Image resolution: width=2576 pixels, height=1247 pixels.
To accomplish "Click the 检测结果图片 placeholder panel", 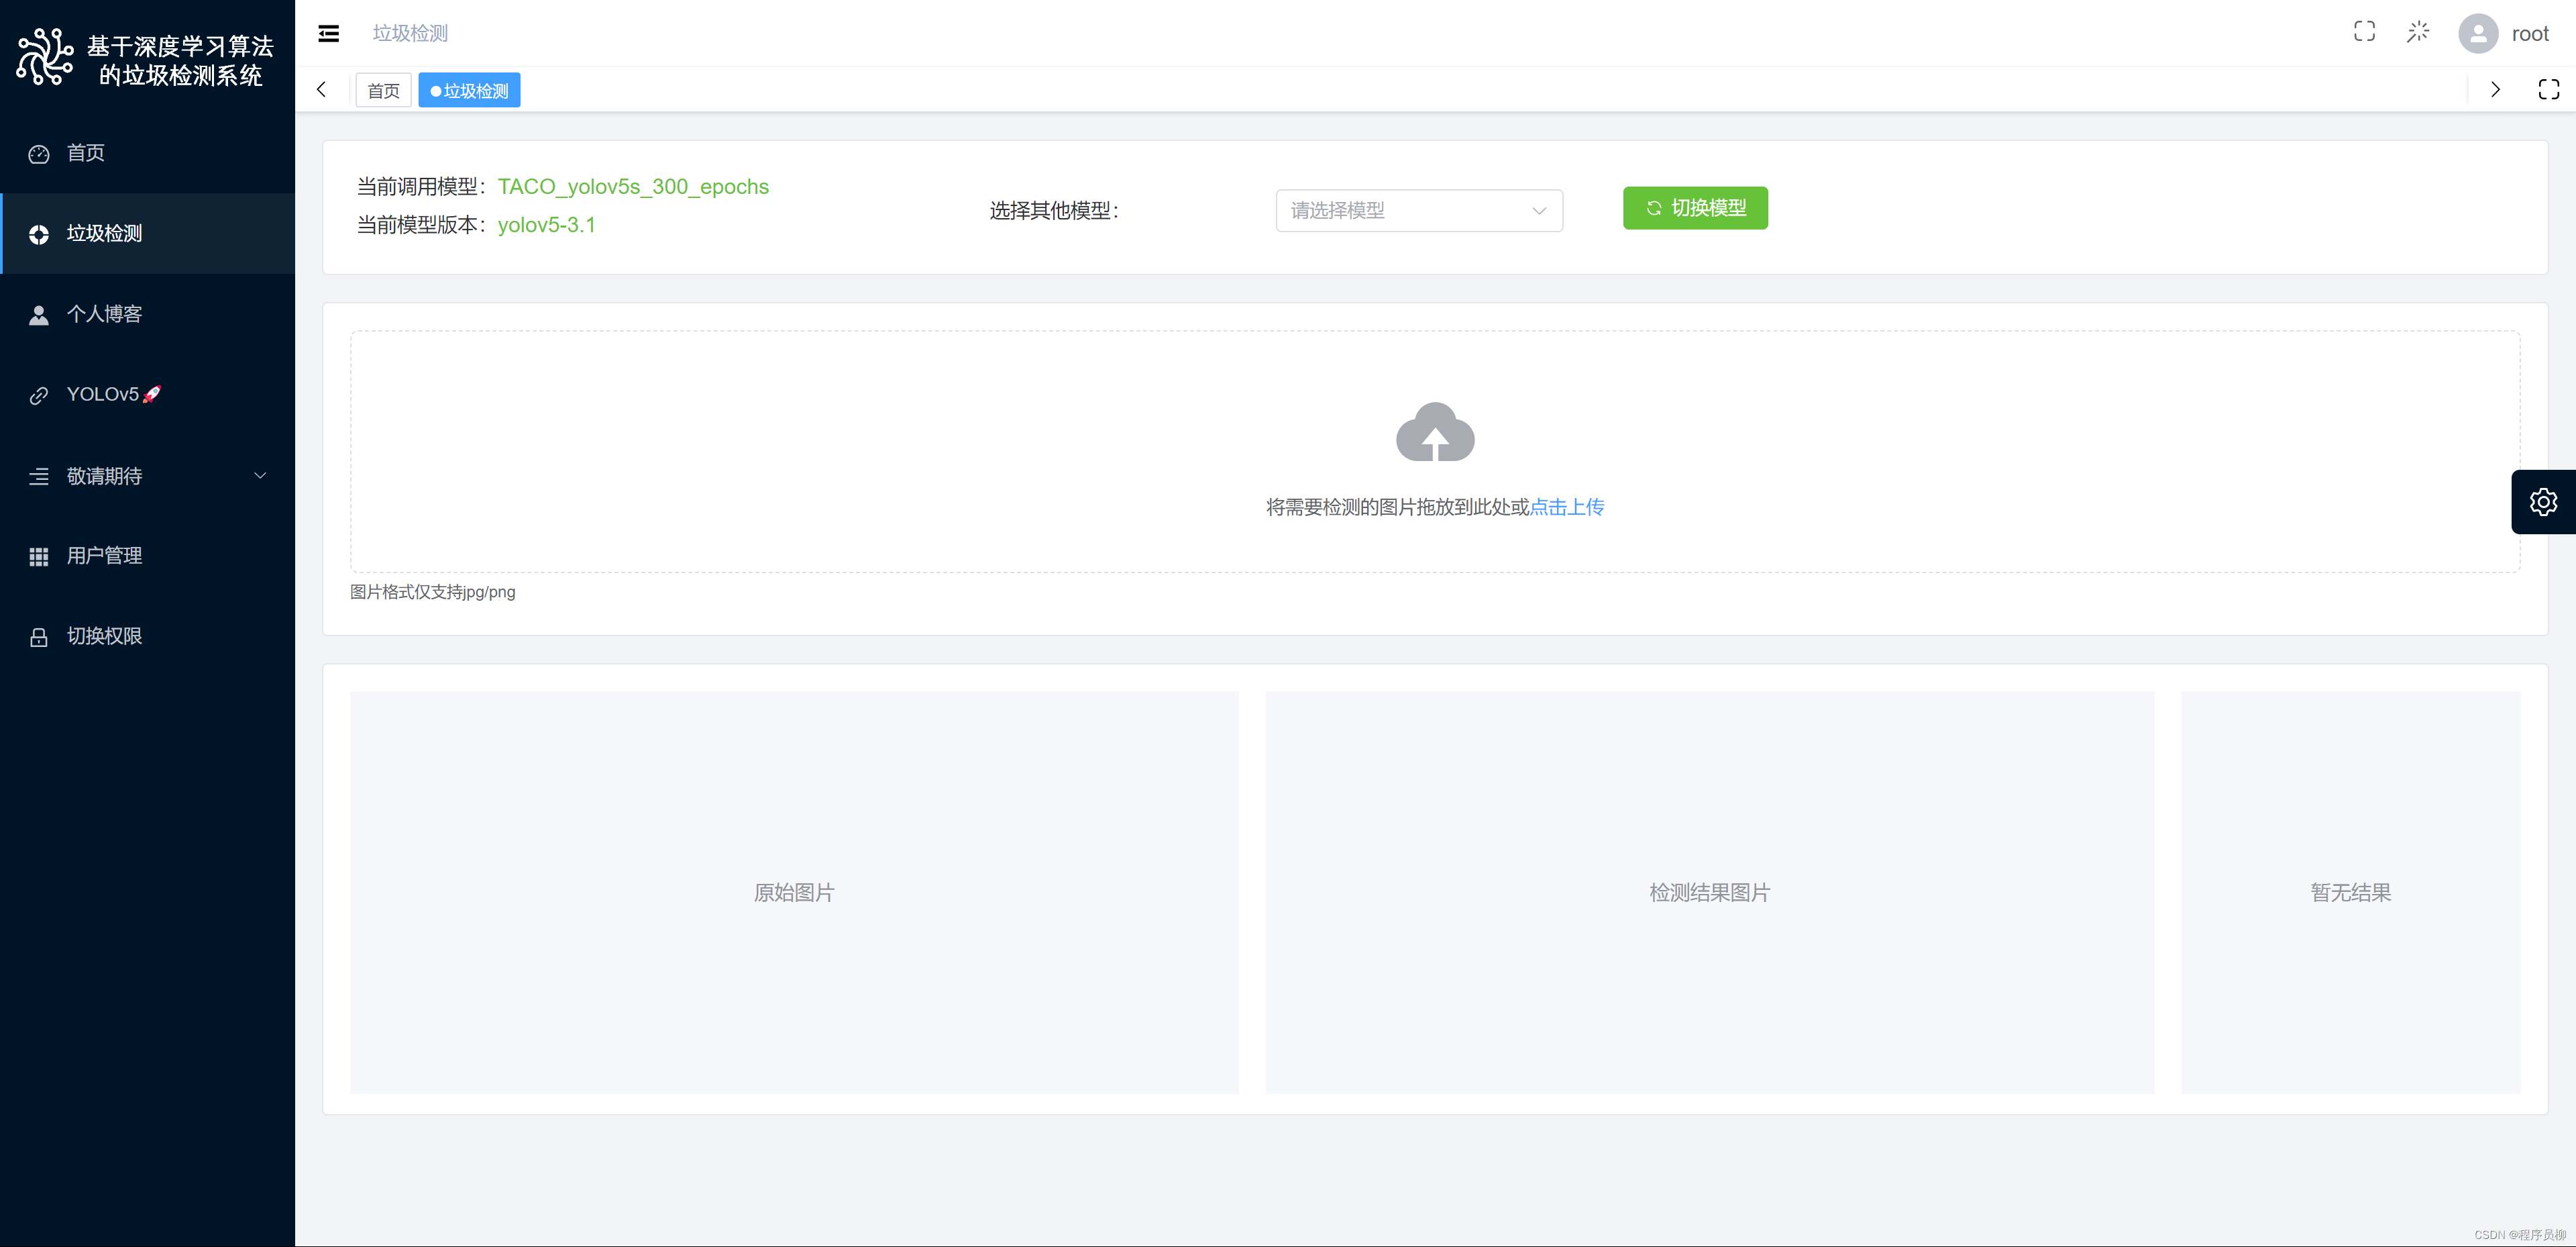I will 1710,892.
